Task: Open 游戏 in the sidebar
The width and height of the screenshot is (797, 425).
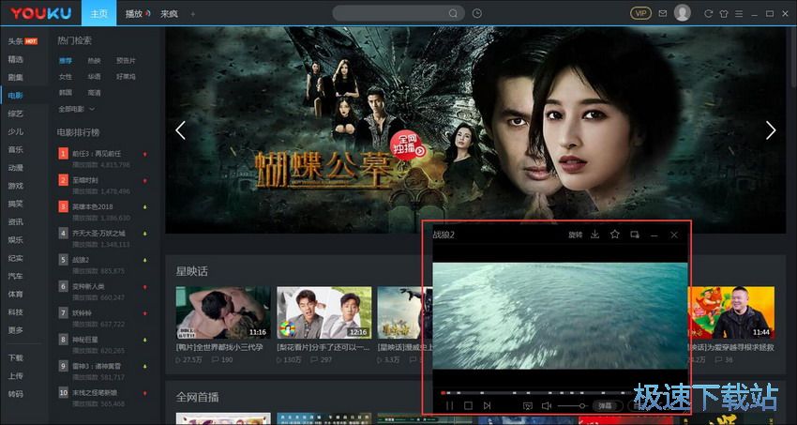Action: coord(16,186)
